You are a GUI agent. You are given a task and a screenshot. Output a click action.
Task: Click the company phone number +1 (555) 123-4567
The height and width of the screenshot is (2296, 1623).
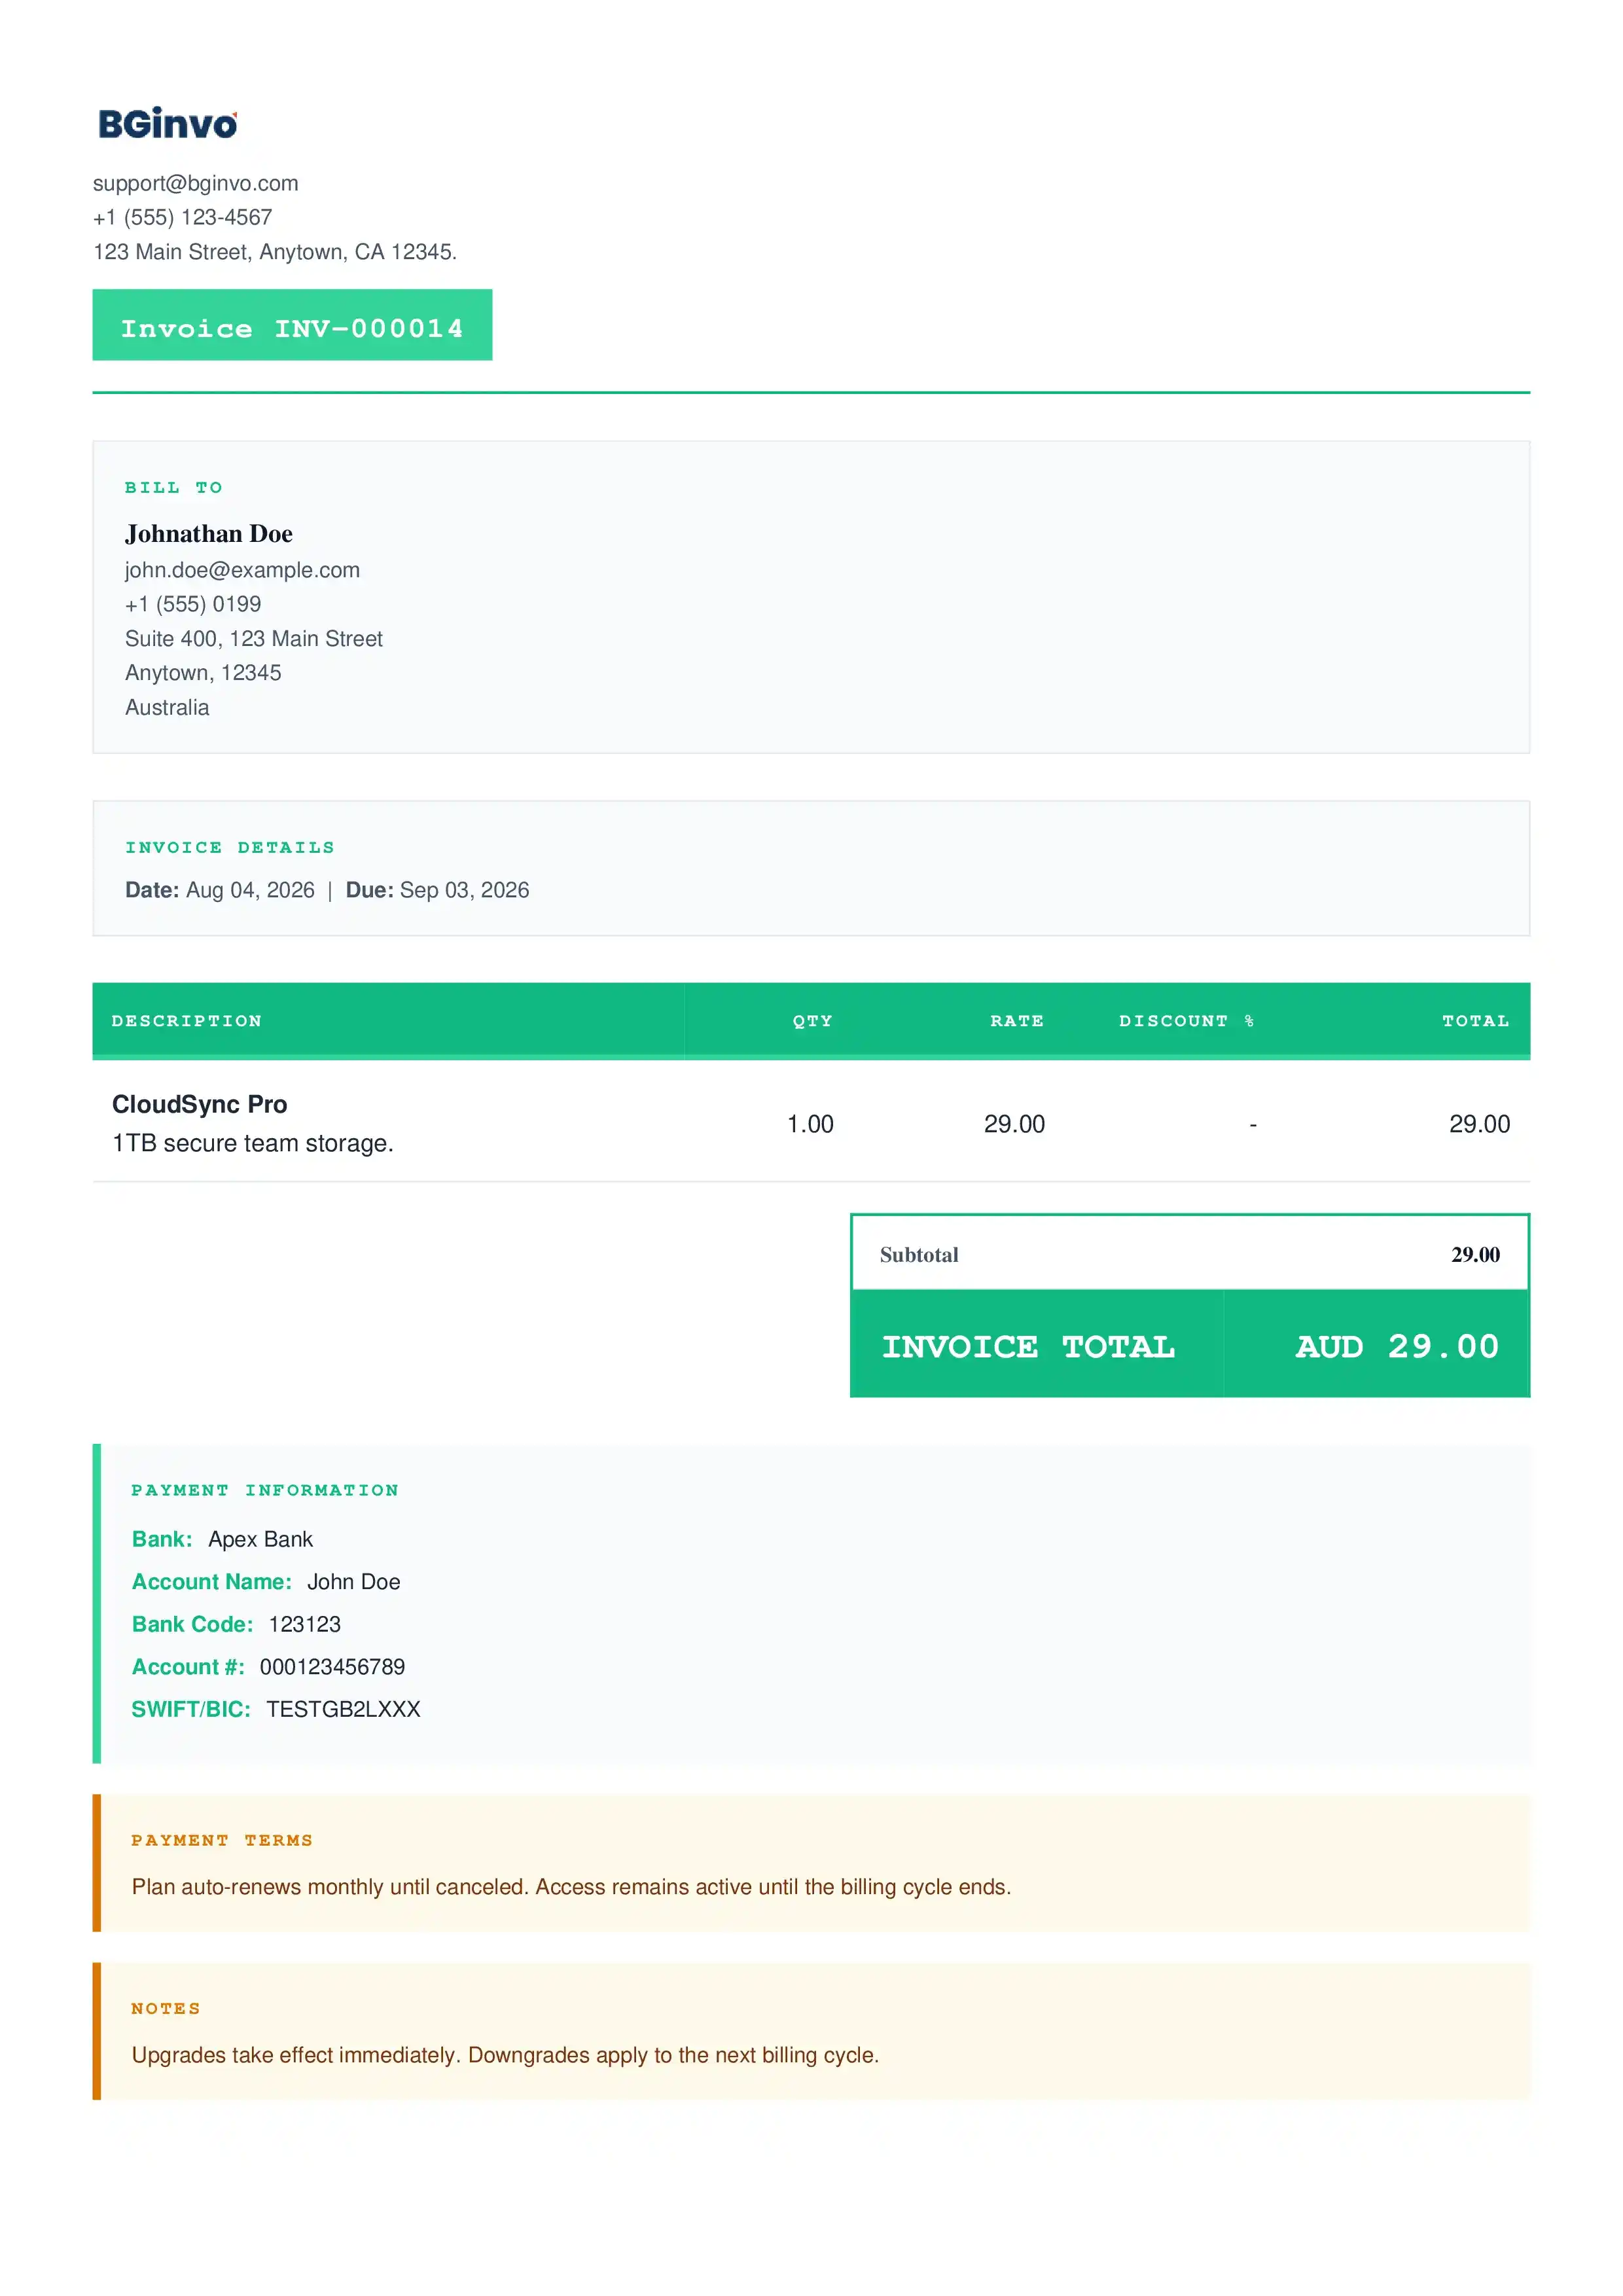tap(182, 217)
